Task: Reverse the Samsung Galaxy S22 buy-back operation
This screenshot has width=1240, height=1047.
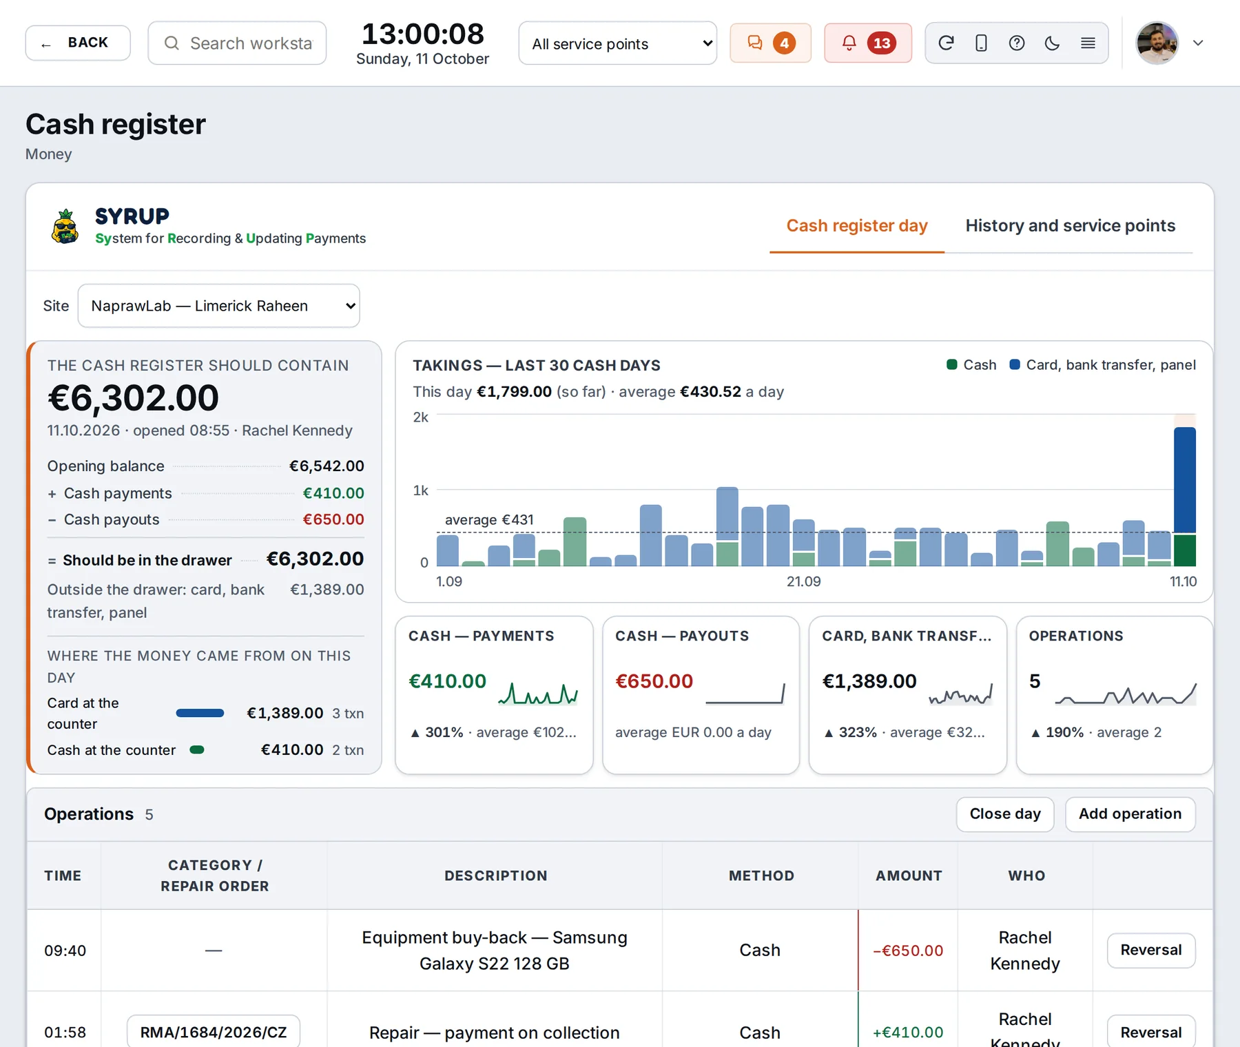Action: (x=1150, y=951)
